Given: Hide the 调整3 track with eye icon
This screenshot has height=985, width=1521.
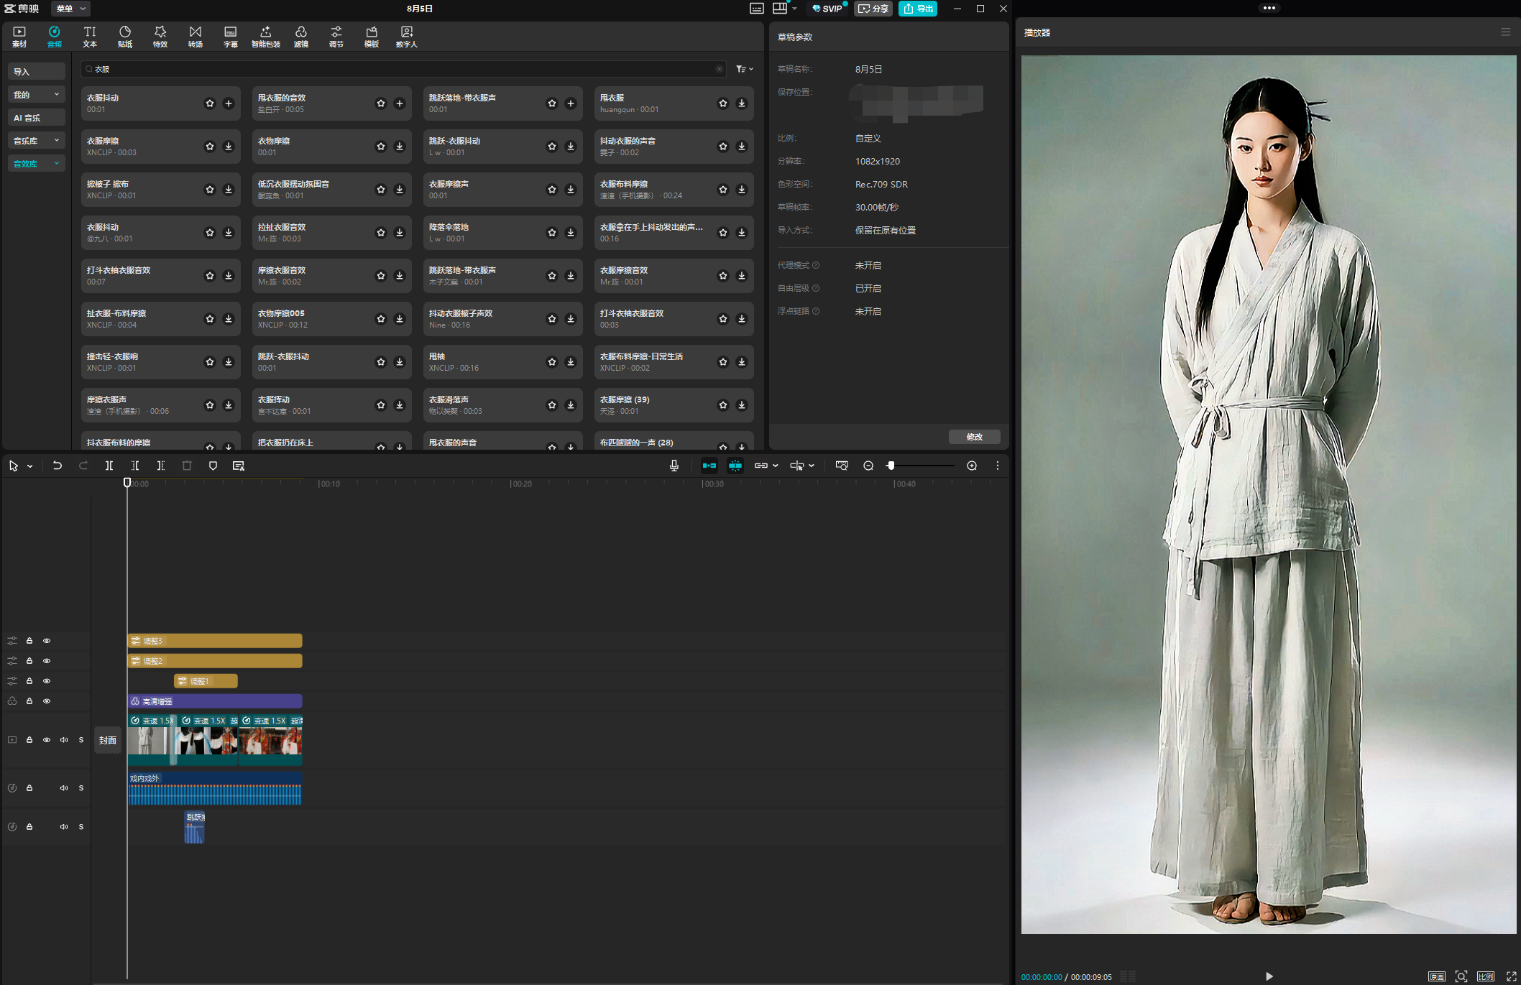Looking at the screenshot, I should [x=47, y=641].
